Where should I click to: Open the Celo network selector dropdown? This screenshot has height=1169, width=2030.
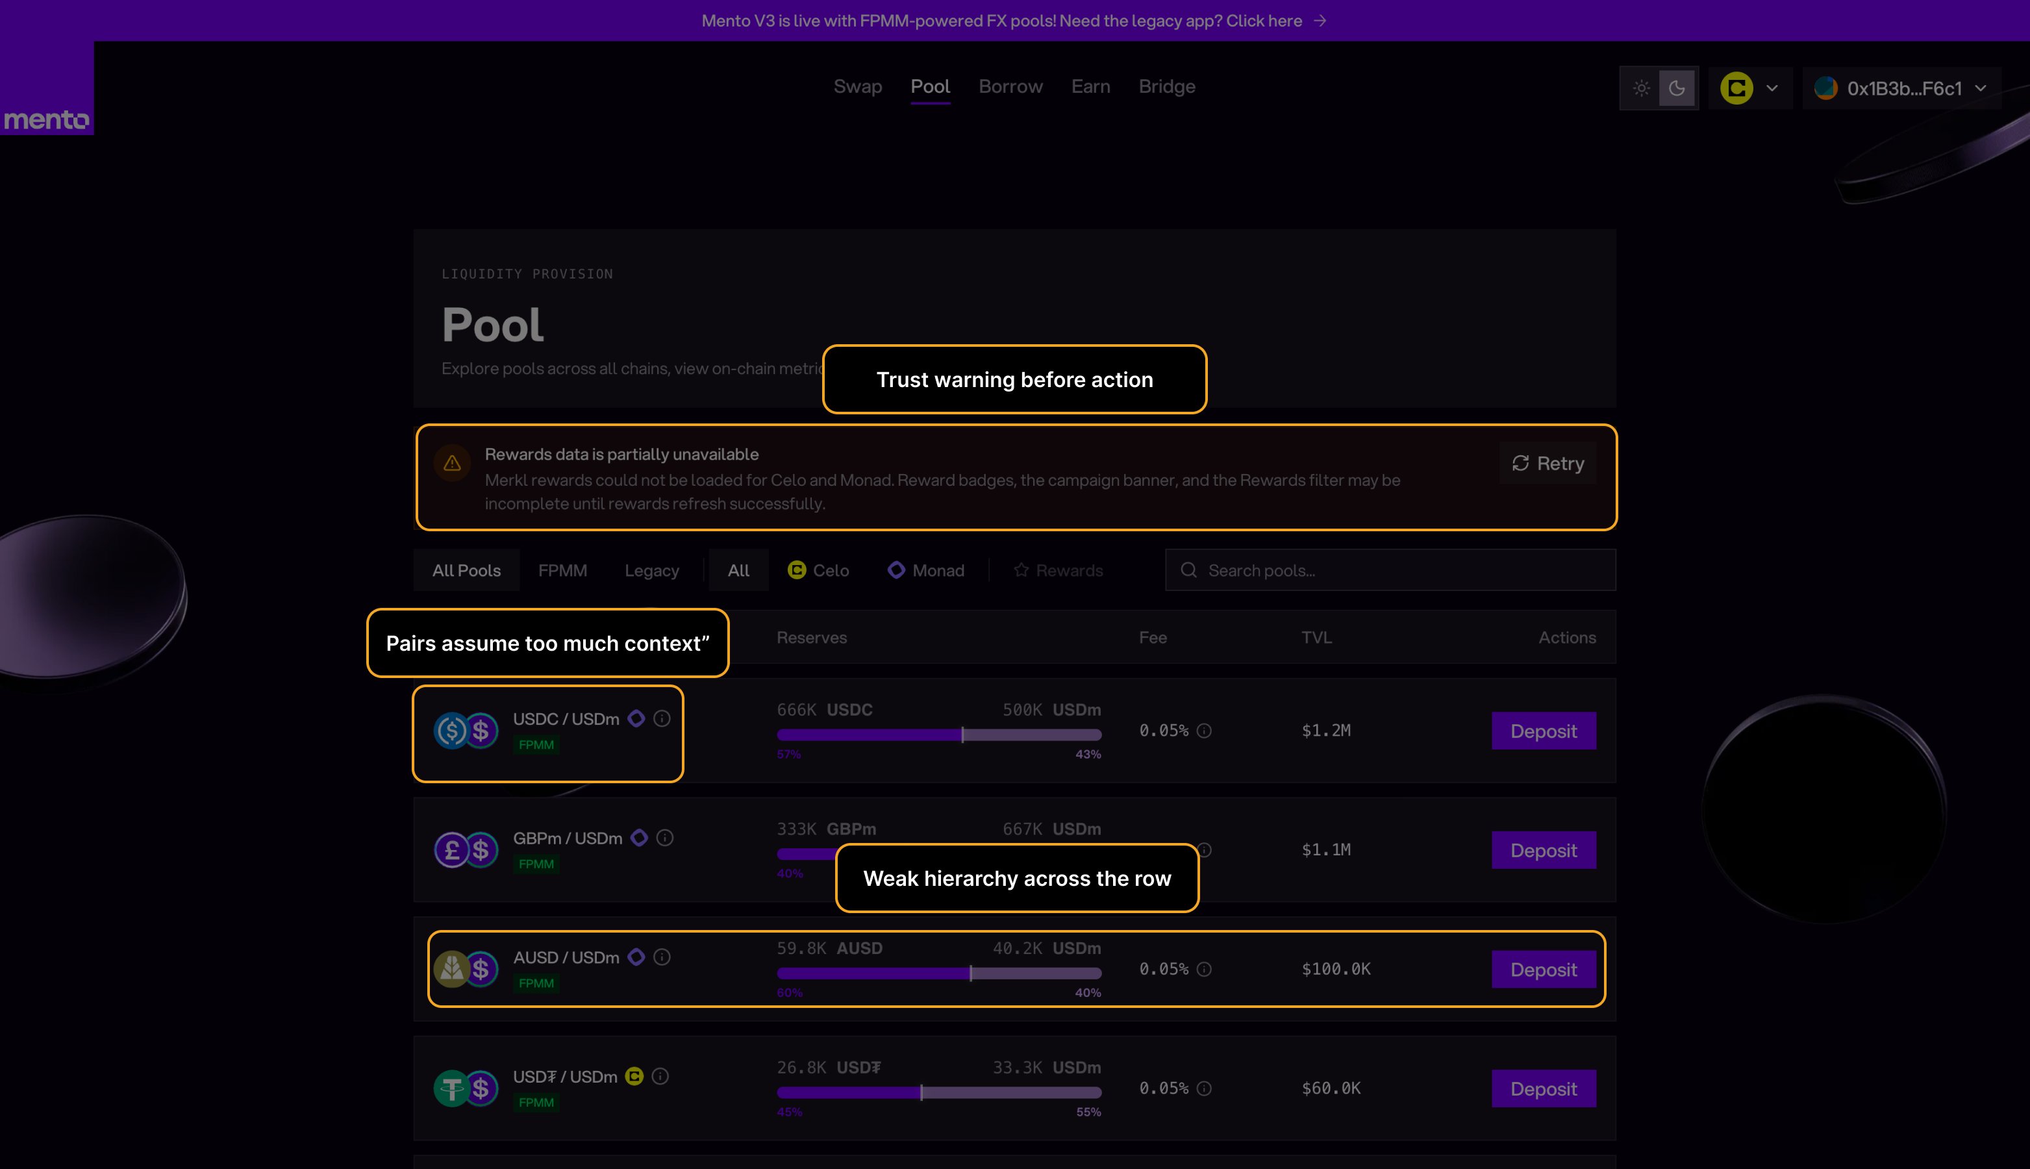(x=1751, y=88)
